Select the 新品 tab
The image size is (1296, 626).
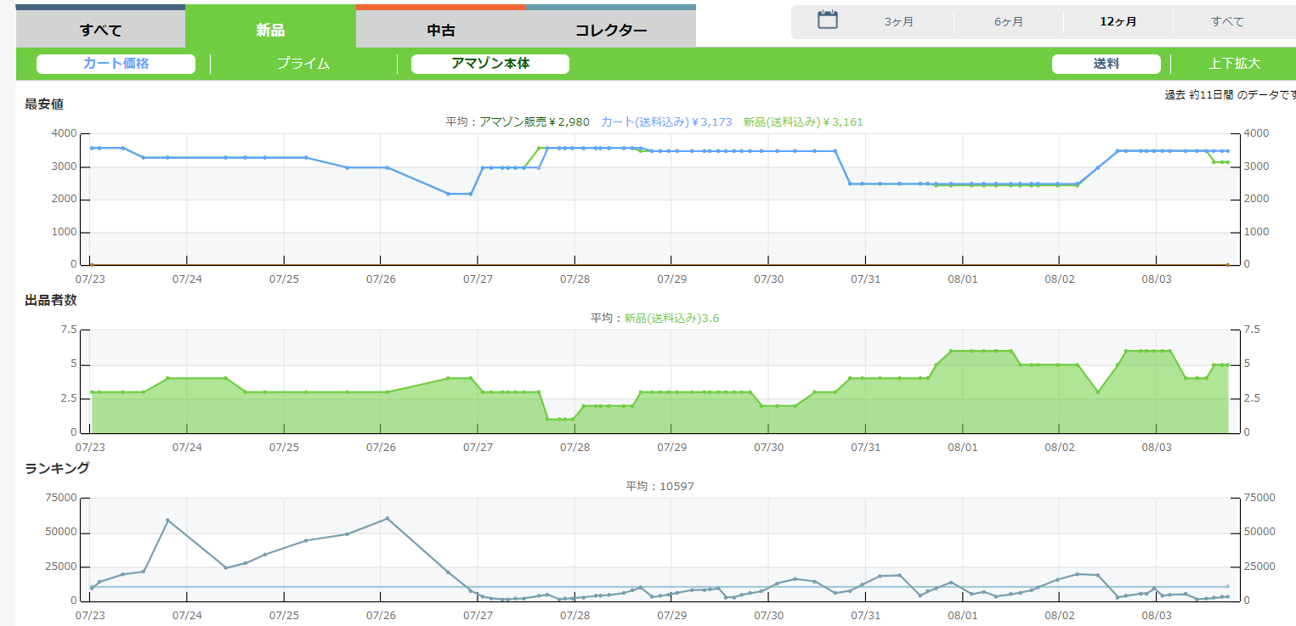point(270,31)
